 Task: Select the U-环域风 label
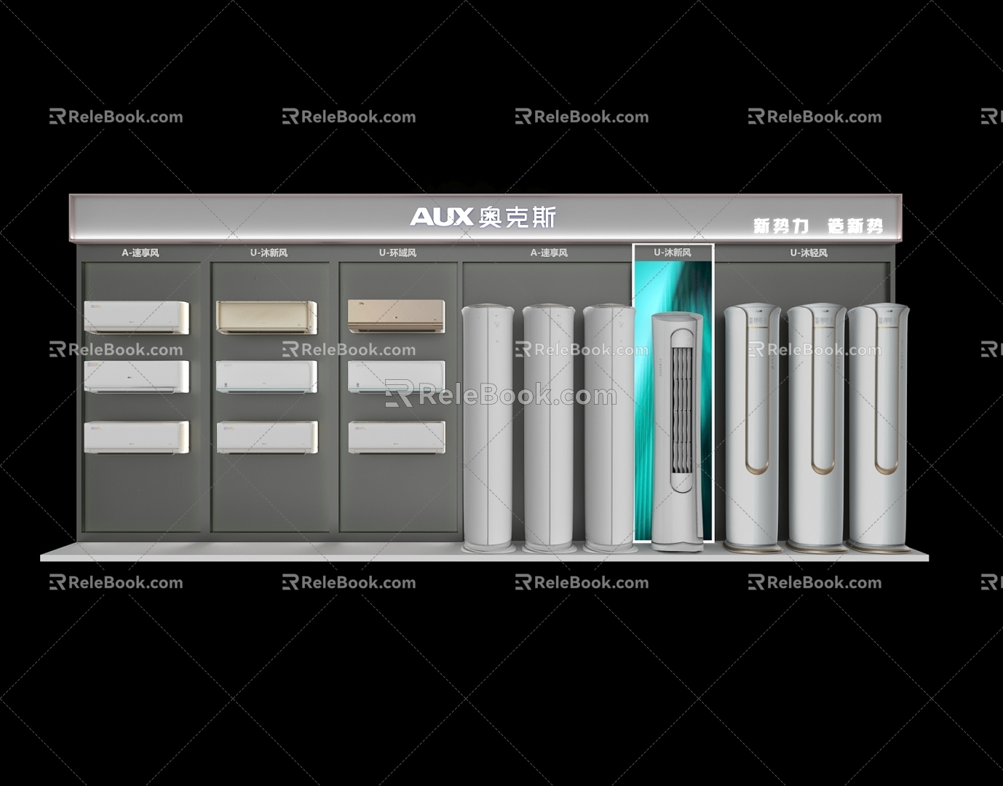(x=397, y=253)
